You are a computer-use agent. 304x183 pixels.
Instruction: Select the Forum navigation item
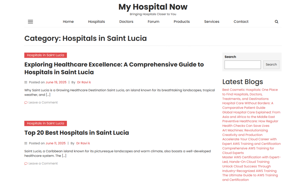coord(153,22)
